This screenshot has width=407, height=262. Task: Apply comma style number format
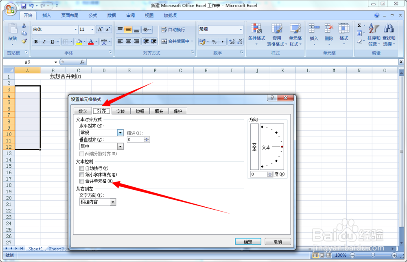pyautogui.click(x=223, y=41)
